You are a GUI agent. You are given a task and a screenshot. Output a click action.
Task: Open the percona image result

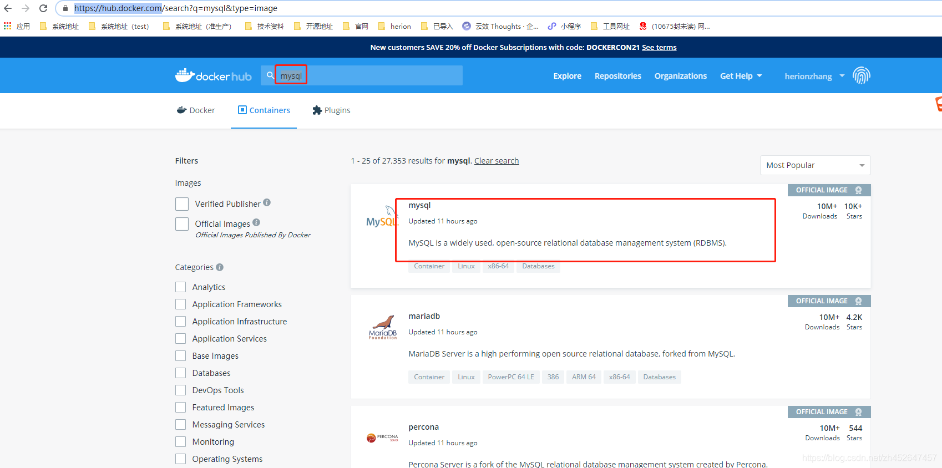[x=424, y=427]
